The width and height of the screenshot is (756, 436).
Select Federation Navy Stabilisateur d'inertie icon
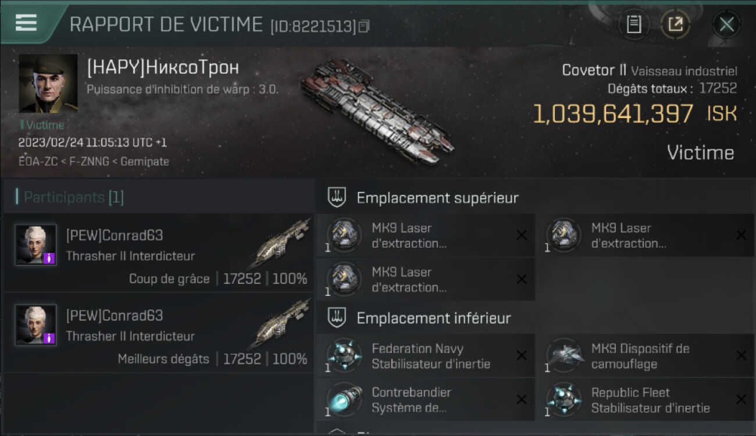click(344, 355)
